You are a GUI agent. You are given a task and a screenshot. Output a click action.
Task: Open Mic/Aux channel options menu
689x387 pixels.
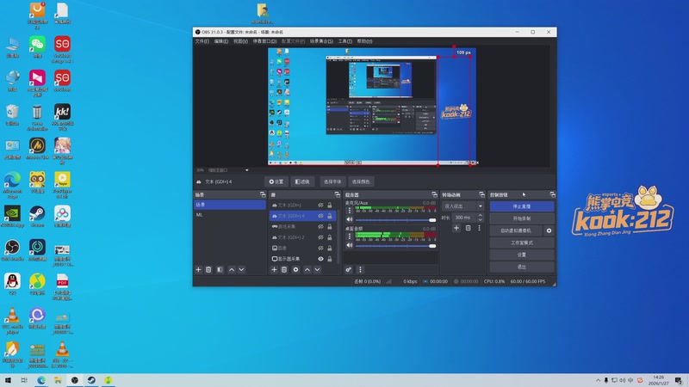click(350, 211)
